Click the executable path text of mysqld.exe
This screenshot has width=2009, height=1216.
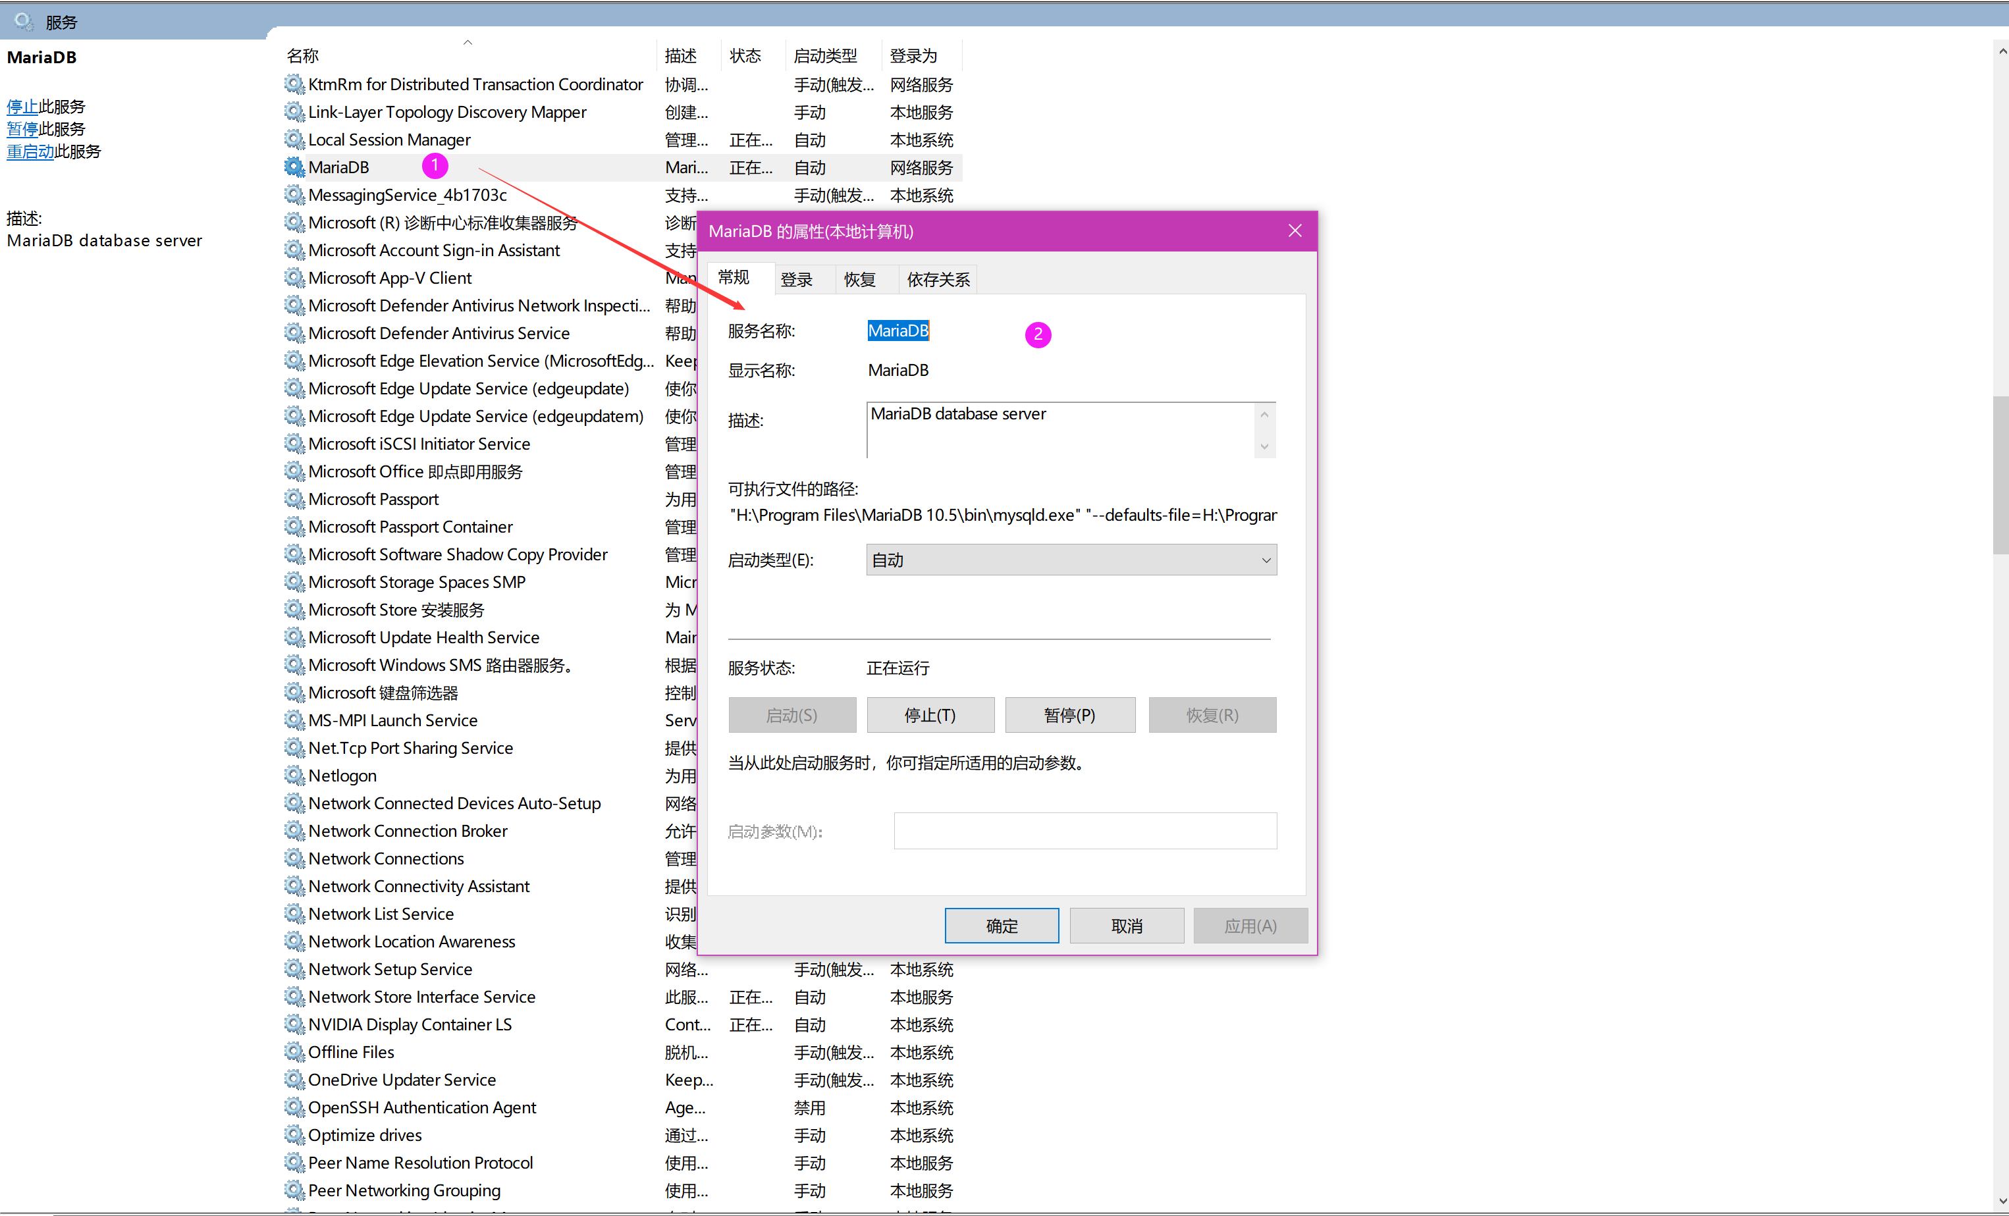1003,515
